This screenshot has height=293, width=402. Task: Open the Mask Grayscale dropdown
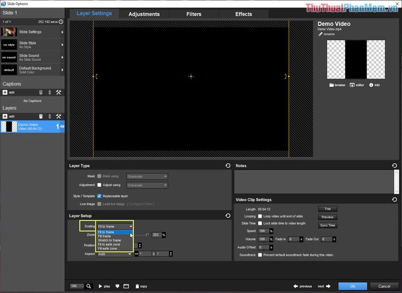147,176
